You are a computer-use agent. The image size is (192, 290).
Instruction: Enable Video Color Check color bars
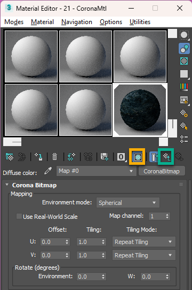[184, 87]
